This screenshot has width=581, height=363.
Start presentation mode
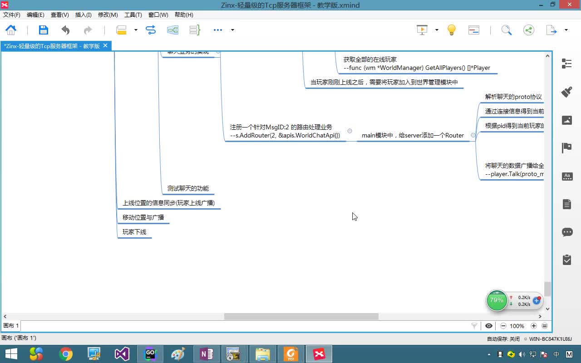click(422, 30)
